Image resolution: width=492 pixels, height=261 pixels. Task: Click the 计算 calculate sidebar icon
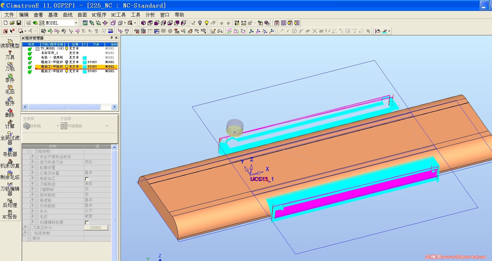pos(10,124)
